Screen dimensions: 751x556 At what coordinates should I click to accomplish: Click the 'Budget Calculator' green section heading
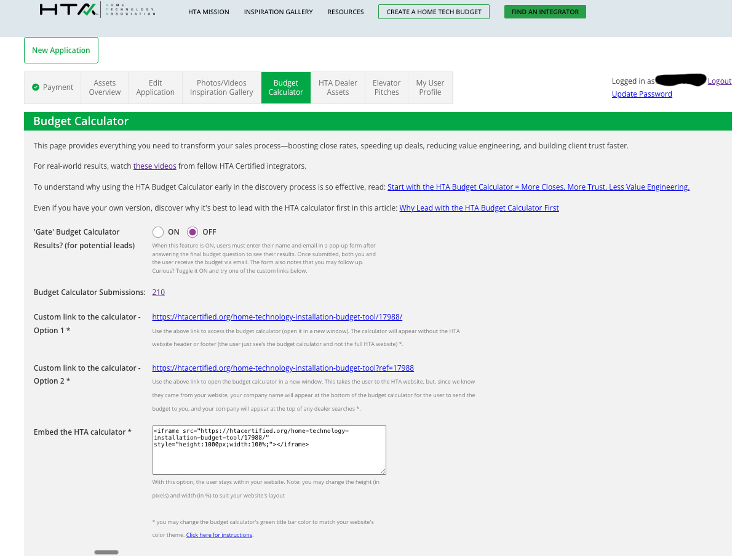pyautogui.click(x=81, y=121)
